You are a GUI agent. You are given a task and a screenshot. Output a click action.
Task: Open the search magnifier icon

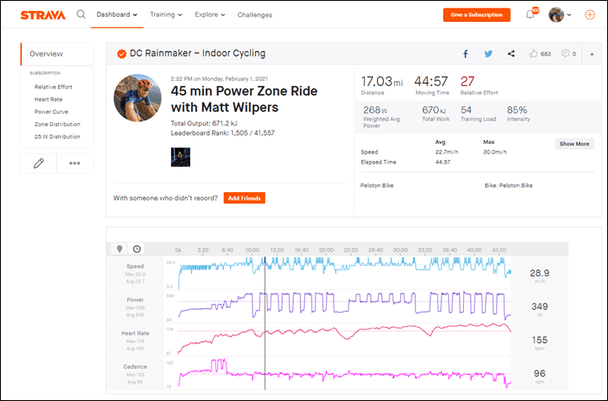(81, 14)
